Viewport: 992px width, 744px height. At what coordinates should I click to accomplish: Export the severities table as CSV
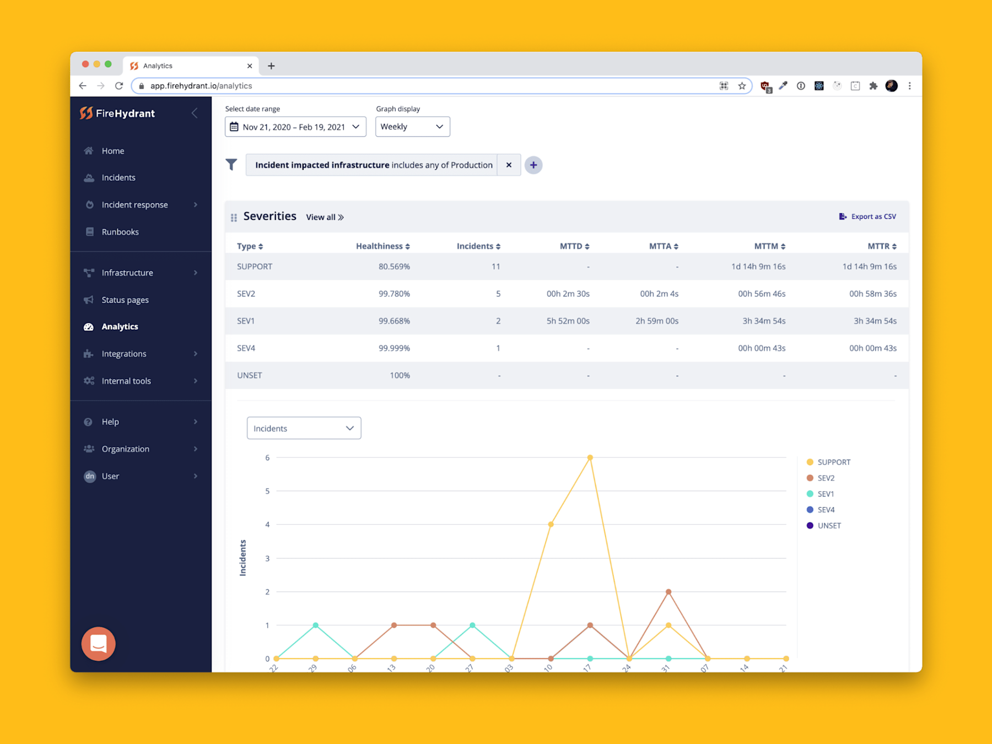click(867, 216)
